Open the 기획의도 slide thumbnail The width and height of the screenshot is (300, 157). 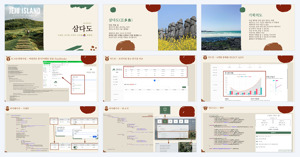pos(248,28)
